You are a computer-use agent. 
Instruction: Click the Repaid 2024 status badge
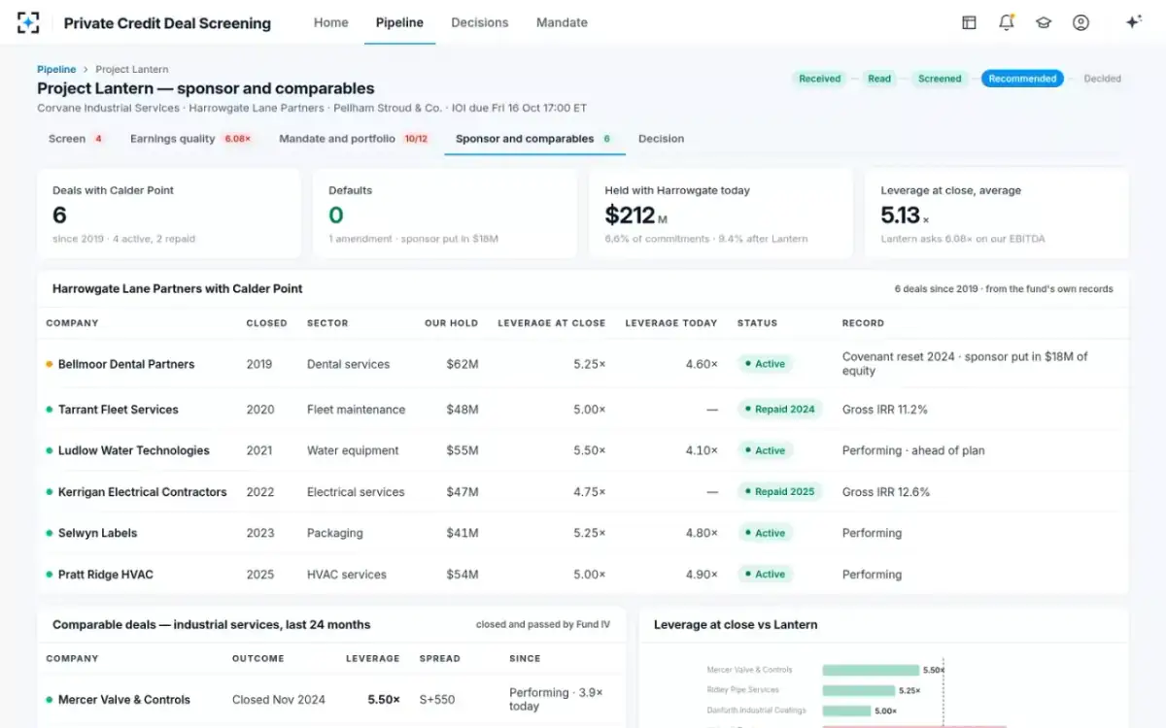780,410
